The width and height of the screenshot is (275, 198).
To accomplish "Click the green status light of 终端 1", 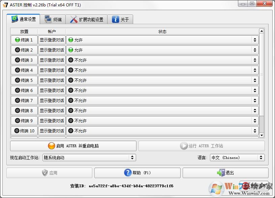I will tap(16, 40).
